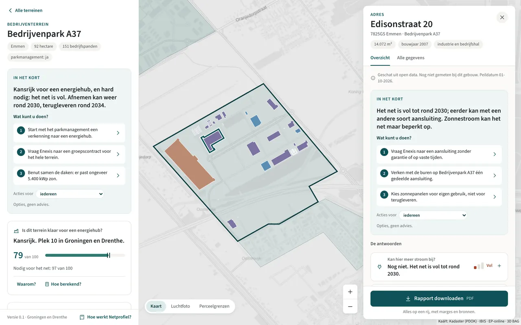The image size is (521, 325).
Task: Open 'Acties voor' dropdown in terrain panel
Action: coord(70,194)
